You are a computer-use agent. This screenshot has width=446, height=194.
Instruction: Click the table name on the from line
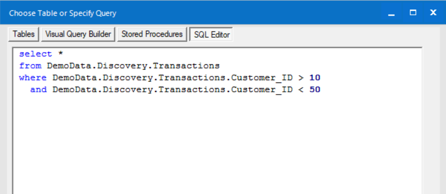pyautogui.click(x=133, y=66)
